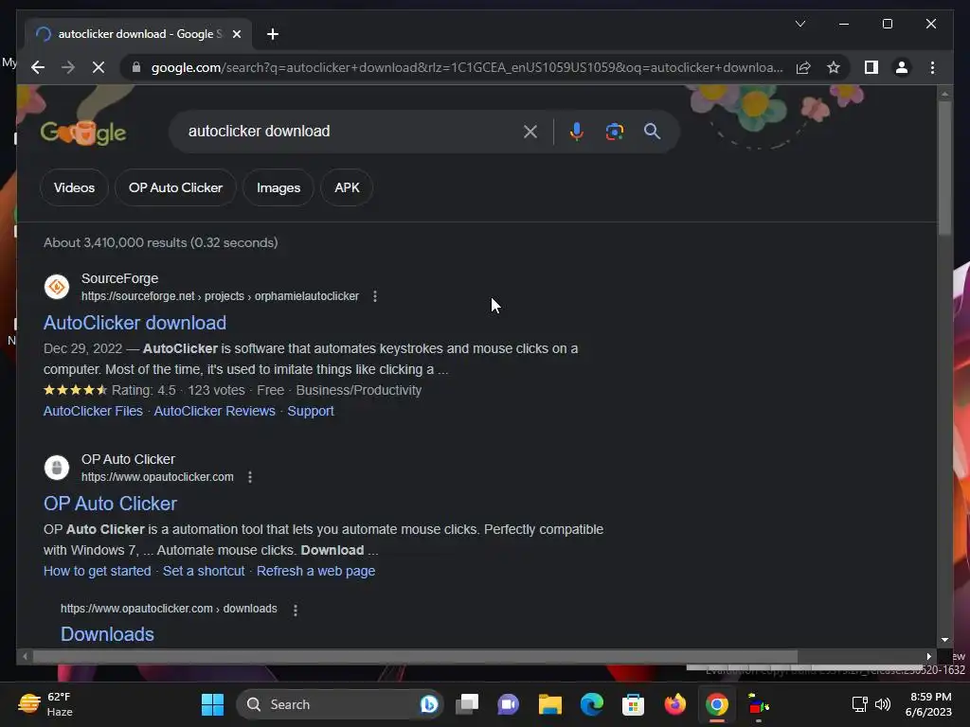970x727 pixels.
Task: Open the OP Auto Clicker result title
Action: pos(110,504)
